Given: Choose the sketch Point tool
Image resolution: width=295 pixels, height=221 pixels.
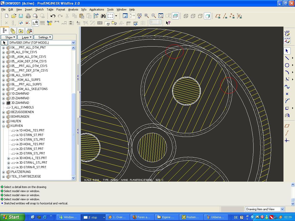Looking at the screenshot, I should pyautogui.click(x=287, y=94).
